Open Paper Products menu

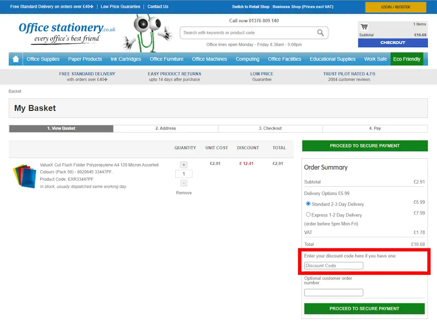[x=85, y=59]
